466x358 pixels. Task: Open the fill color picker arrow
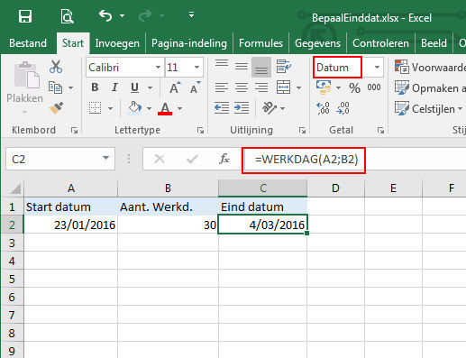[149, 108]
